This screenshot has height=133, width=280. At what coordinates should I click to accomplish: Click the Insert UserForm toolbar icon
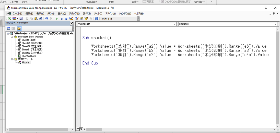click(14, 19)
